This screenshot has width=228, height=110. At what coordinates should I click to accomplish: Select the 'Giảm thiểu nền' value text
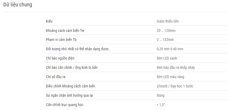[x=169, y=21]
